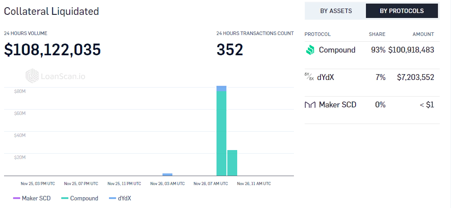Toggle the Maker SCD legend entry
Image resolution: width=451 pixels, height=208 pixels.
(x=32, y=198)
